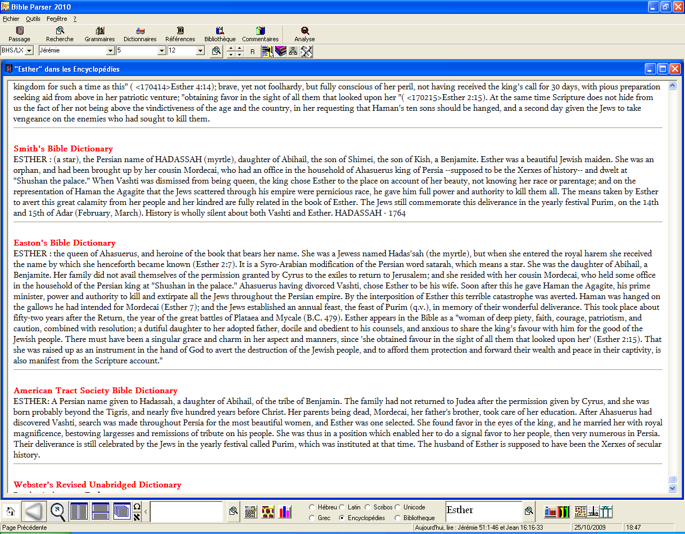Click the left up-arrow stepper

coord(231,48)
